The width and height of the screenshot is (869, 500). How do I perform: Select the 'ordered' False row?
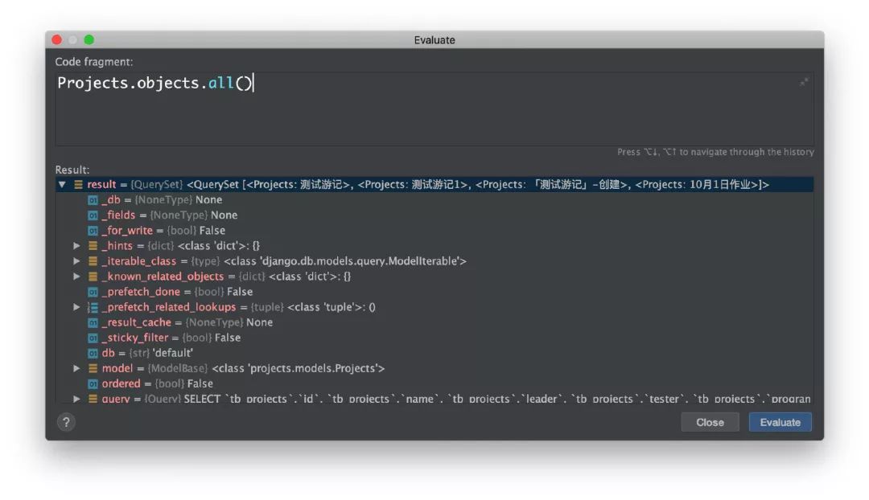(158, 383)
